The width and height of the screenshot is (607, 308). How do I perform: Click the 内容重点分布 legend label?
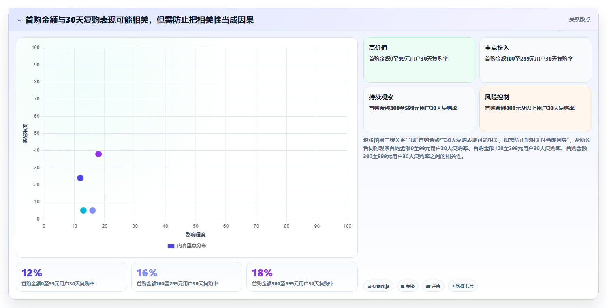point(191,246)
